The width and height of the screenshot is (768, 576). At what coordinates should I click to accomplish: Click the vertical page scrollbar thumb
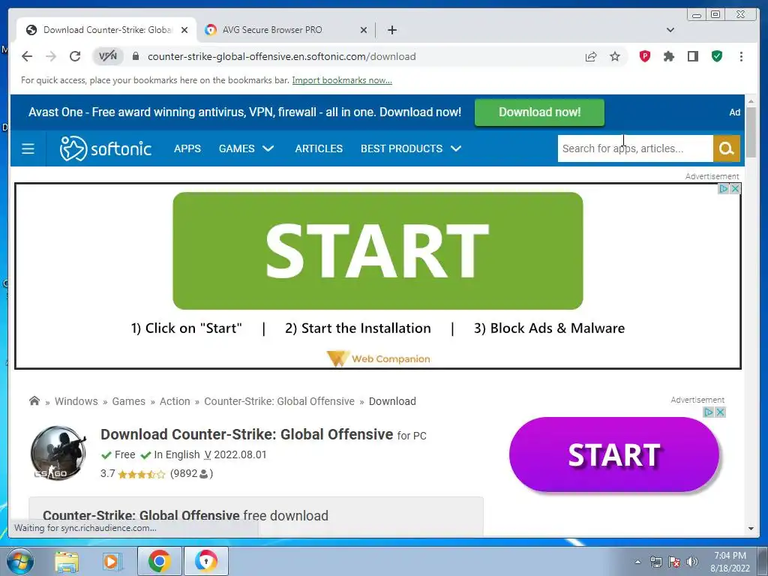pos(751,132)
